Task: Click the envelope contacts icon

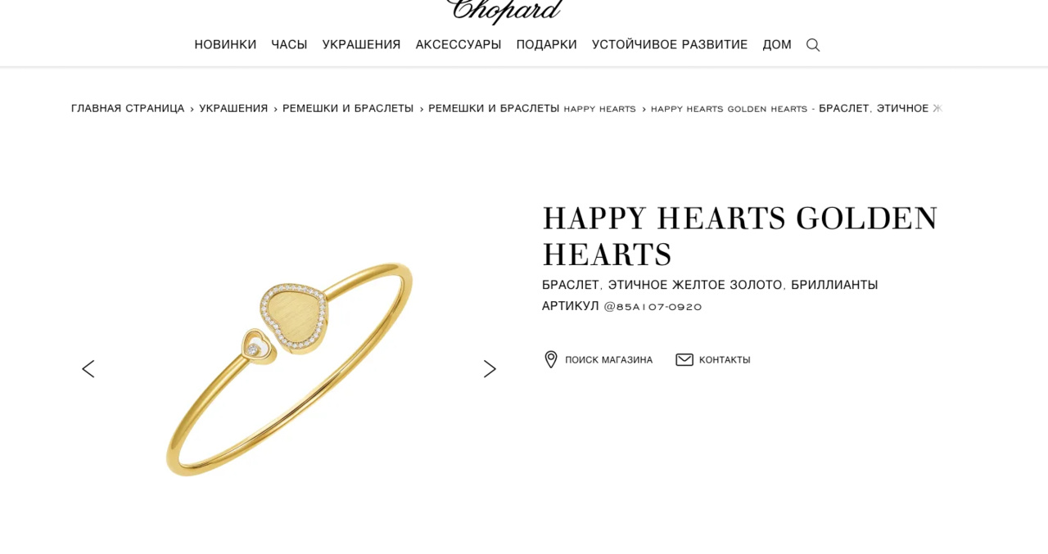Action: (684, 359)
